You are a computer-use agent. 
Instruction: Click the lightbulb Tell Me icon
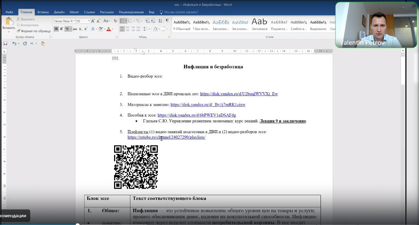161,12
